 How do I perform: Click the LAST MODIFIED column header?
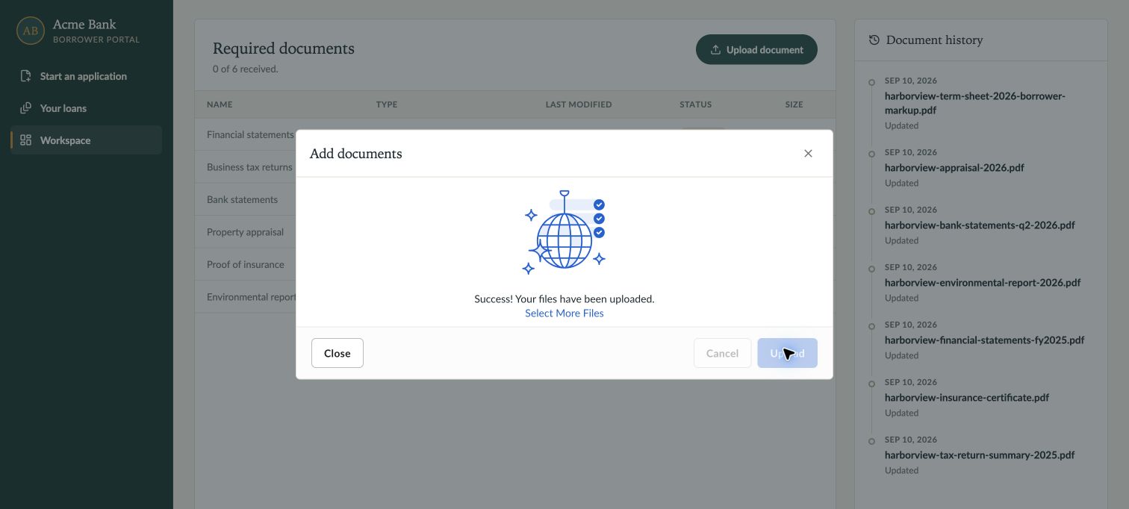tap(579, 104)
